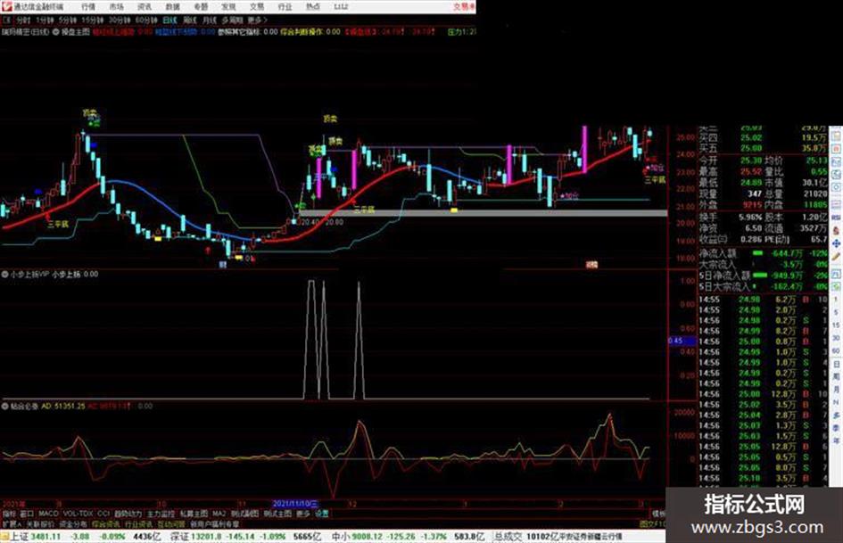Select the 月 shortcut in right sidebar

836,390
